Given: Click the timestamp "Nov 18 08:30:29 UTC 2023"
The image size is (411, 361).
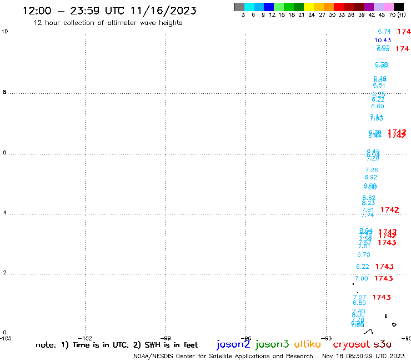Looking at the screenshot, I should click(x=363, y=356).
